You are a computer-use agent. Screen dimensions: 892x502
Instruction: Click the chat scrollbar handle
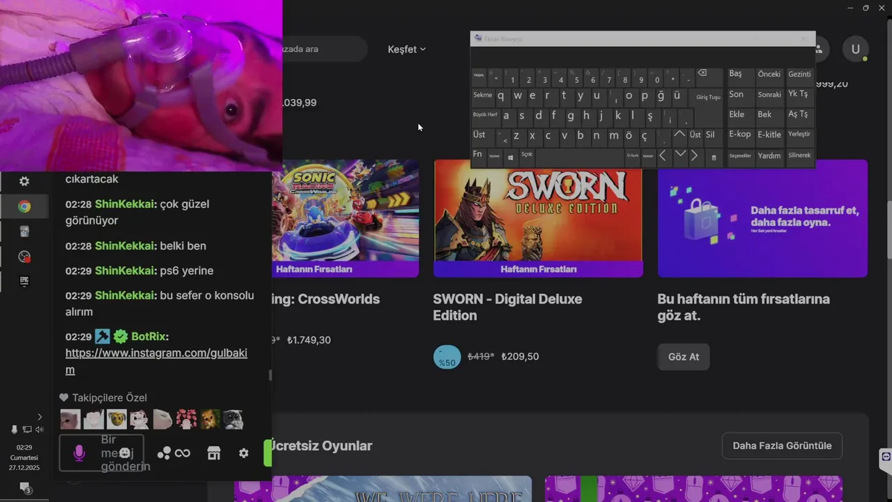pos(270,375)
